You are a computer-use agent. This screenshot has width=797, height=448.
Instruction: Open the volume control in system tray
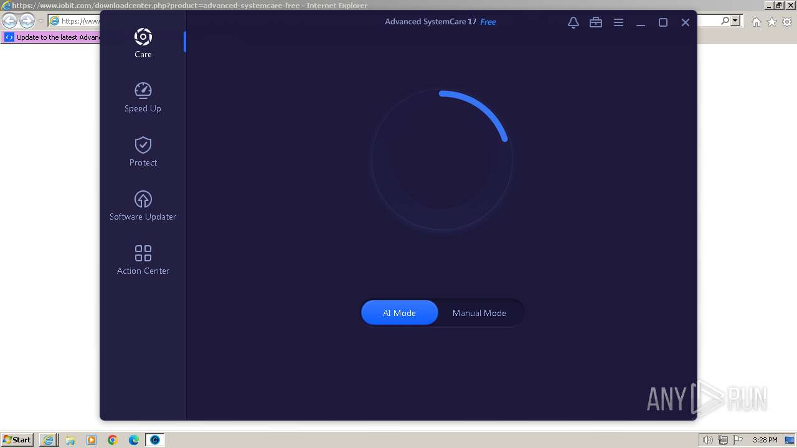(x=708, y=440)
